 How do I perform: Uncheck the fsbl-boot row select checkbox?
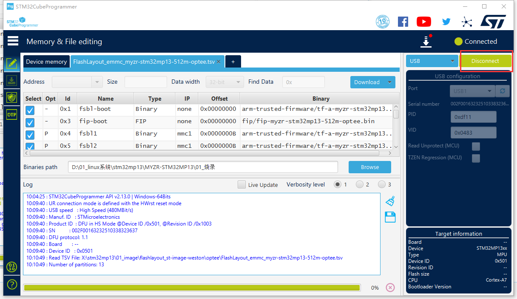pyautogui.click(x=30, y=110)
